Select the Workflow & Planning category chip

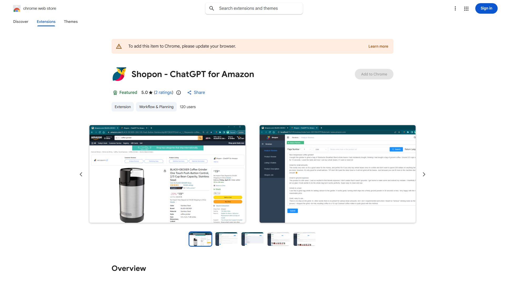156,107
